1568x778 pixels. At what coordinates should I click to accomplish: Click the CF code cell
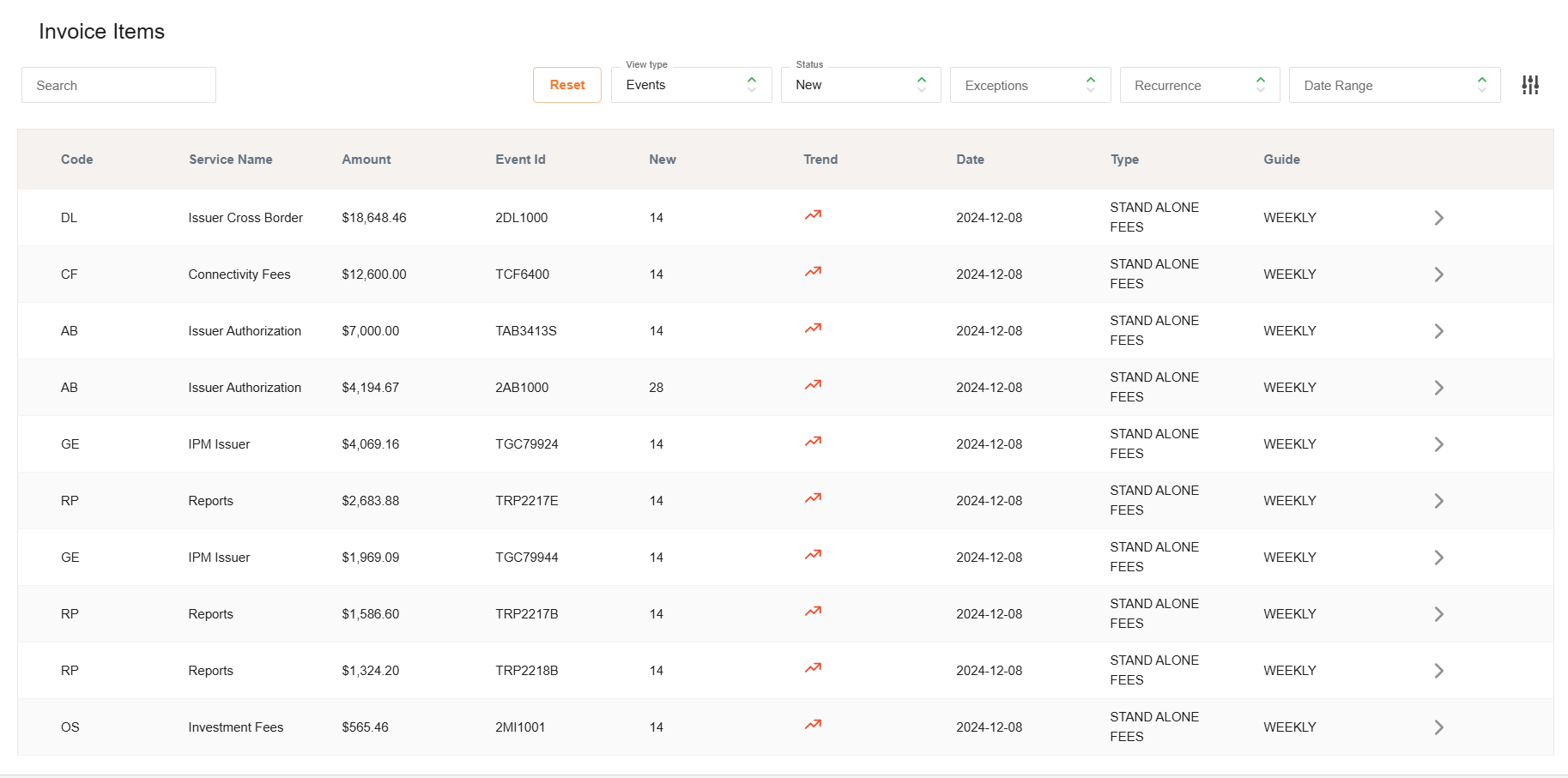(x=70, y=274)
